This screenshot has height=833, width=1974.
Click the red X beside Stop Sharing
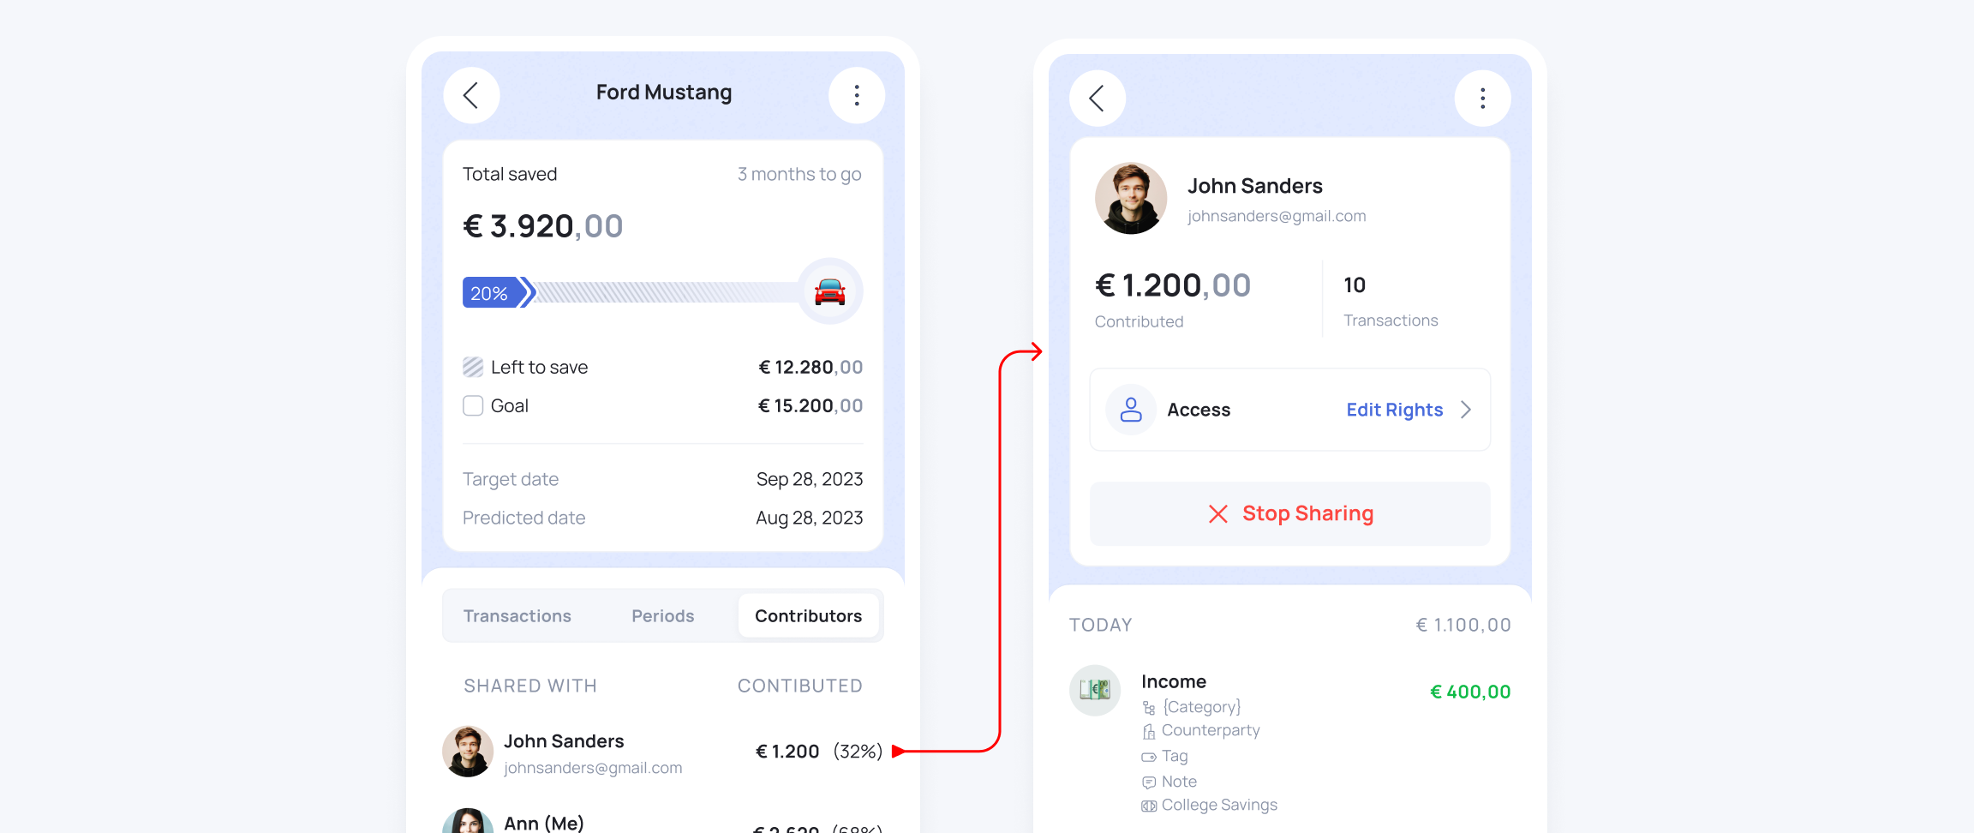[x=1217, y=513]
